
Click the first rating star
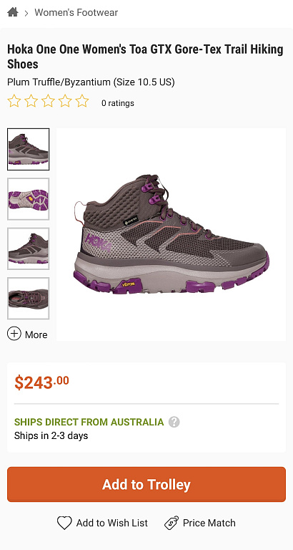14,101
